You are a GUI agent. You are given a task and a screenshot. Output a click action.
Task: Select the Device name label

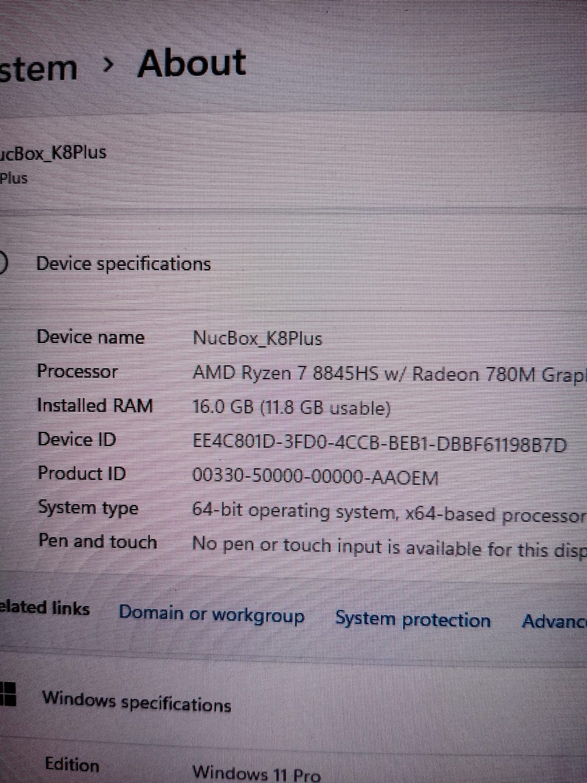click(90, 337)
